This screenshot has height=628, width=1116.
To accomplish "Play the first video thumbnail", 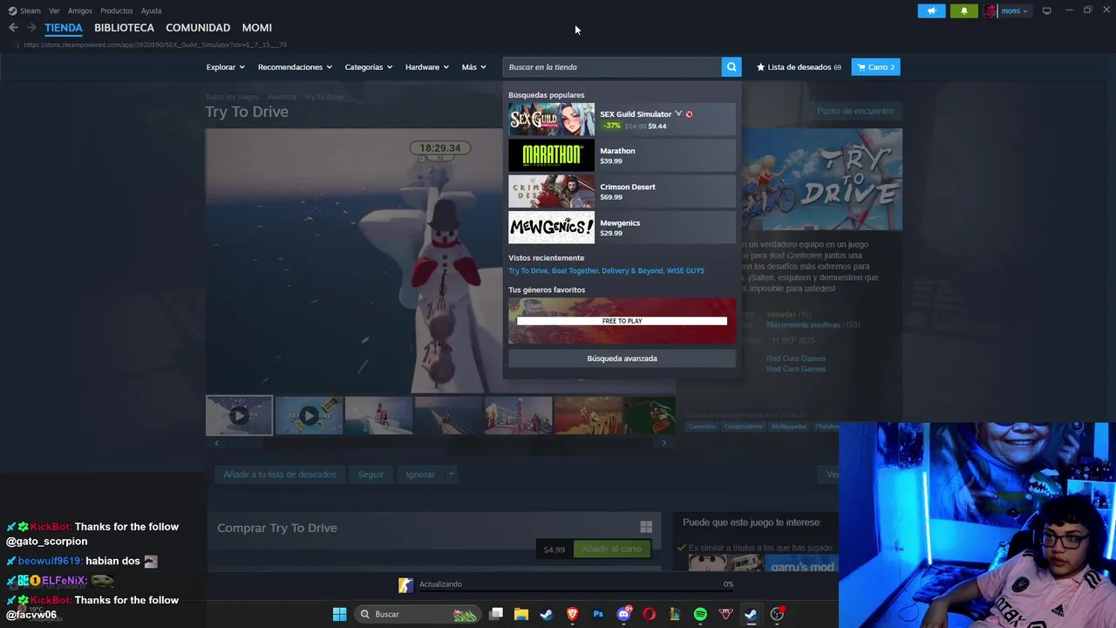I will (239, 416).
